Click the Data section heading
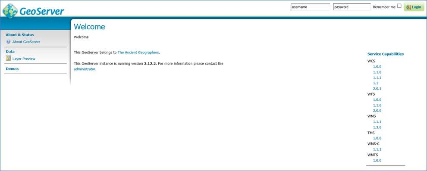The width and height of the screenshot is (427, 171). pyautogui.click(x=10, y=51)
